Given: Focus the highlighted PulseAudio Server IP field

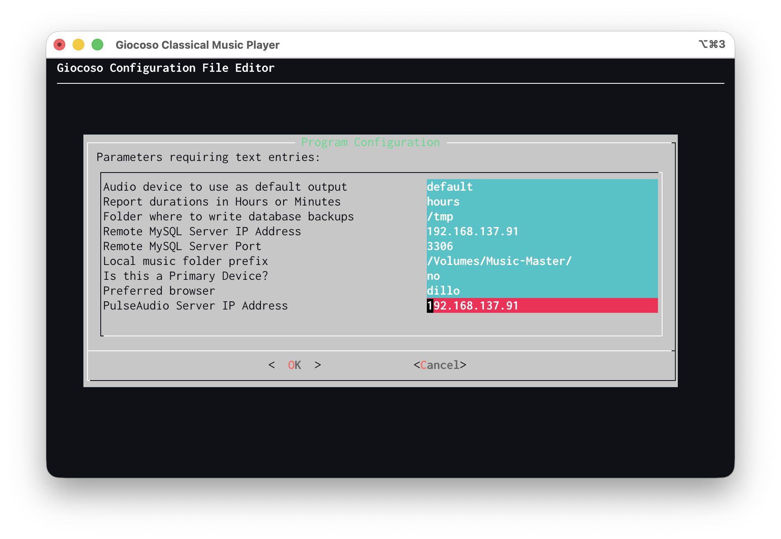Looking at the screenshot, I should click(x=542, y=306).
